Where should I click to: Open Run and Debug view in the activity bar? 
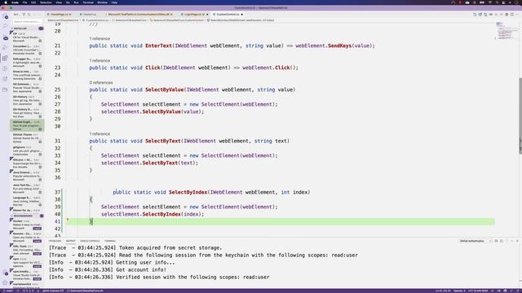6,48
